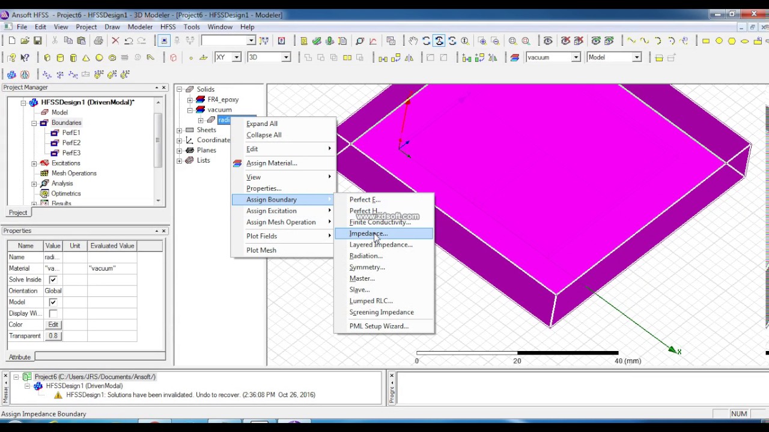Viewport: 769px width, 432px height.
Task: Activate the Rotate view tool
Action: pos(426,41)
